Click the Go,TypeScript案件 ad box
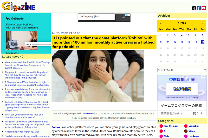 point(96,17)
